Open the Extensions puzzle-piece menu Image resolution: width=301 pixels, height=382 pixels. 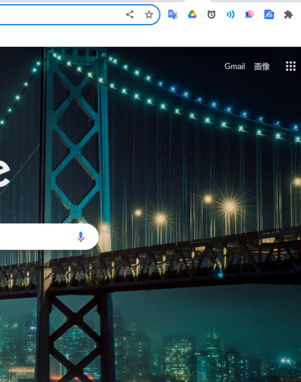[288, 14]
